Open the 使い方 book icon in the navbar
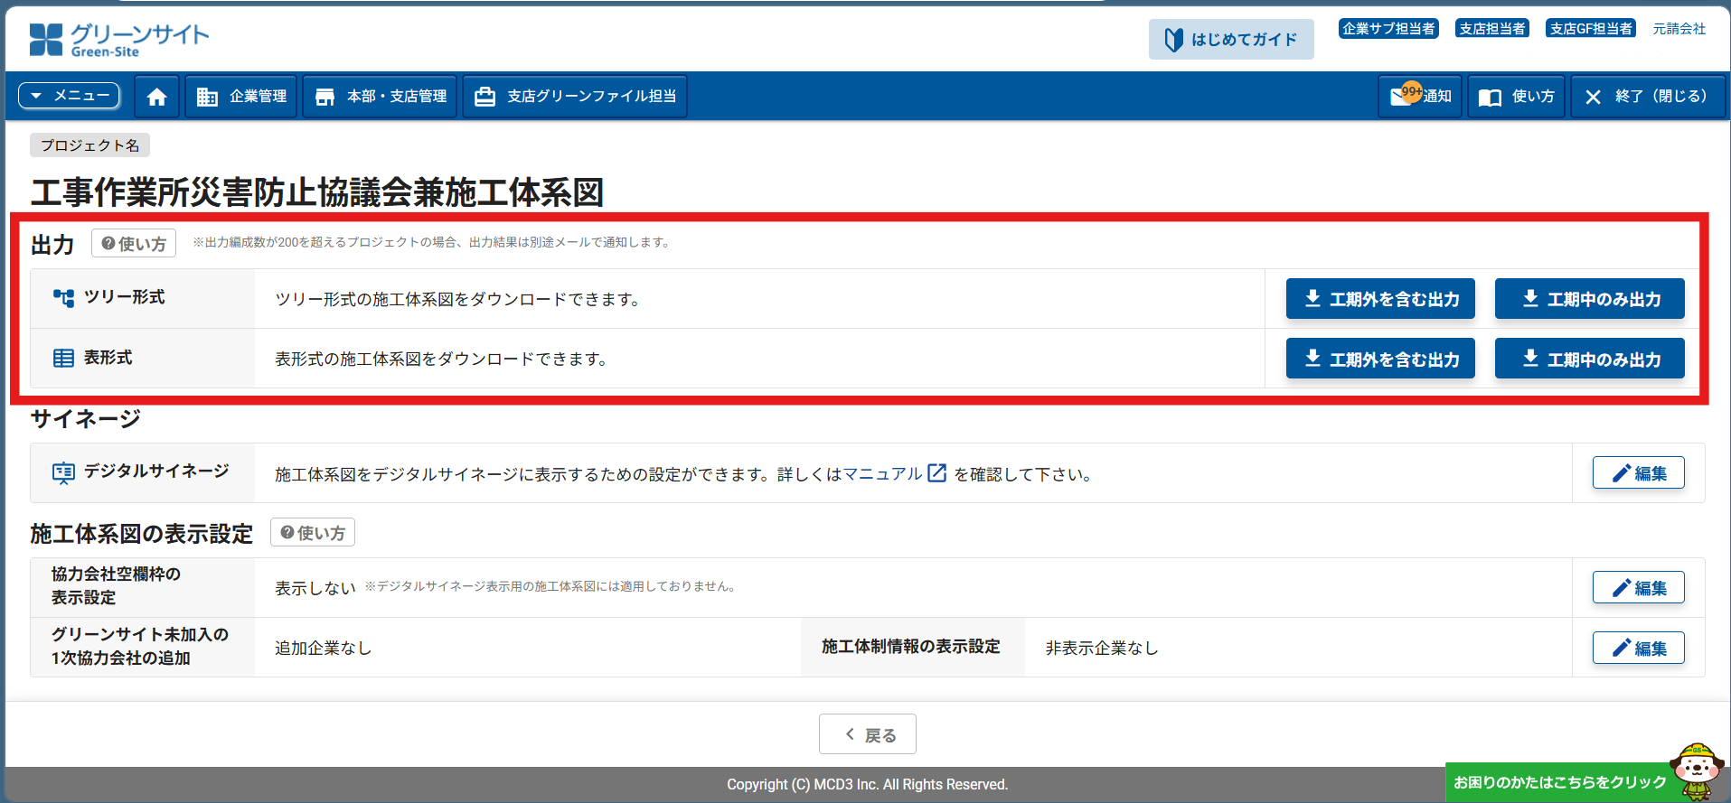1731x803 pixels. tap(1517, 97)
